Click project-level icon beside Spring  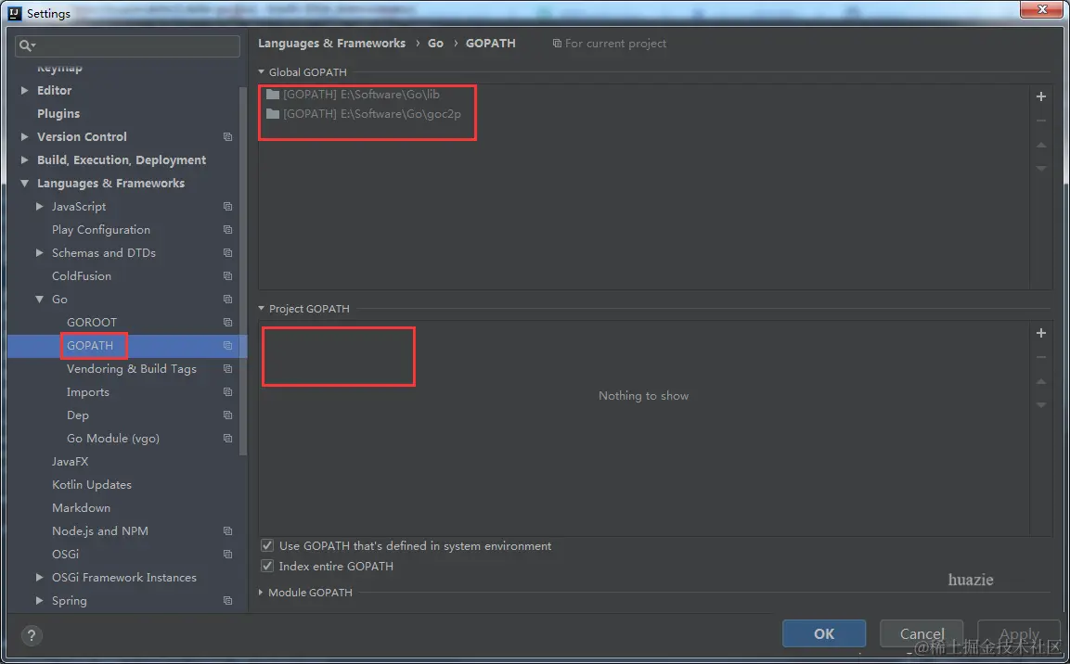[228, 601]
